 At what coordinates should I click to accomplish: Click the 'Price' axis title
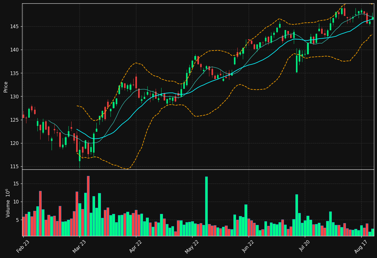pyautogui.click(x=6, y=87)
